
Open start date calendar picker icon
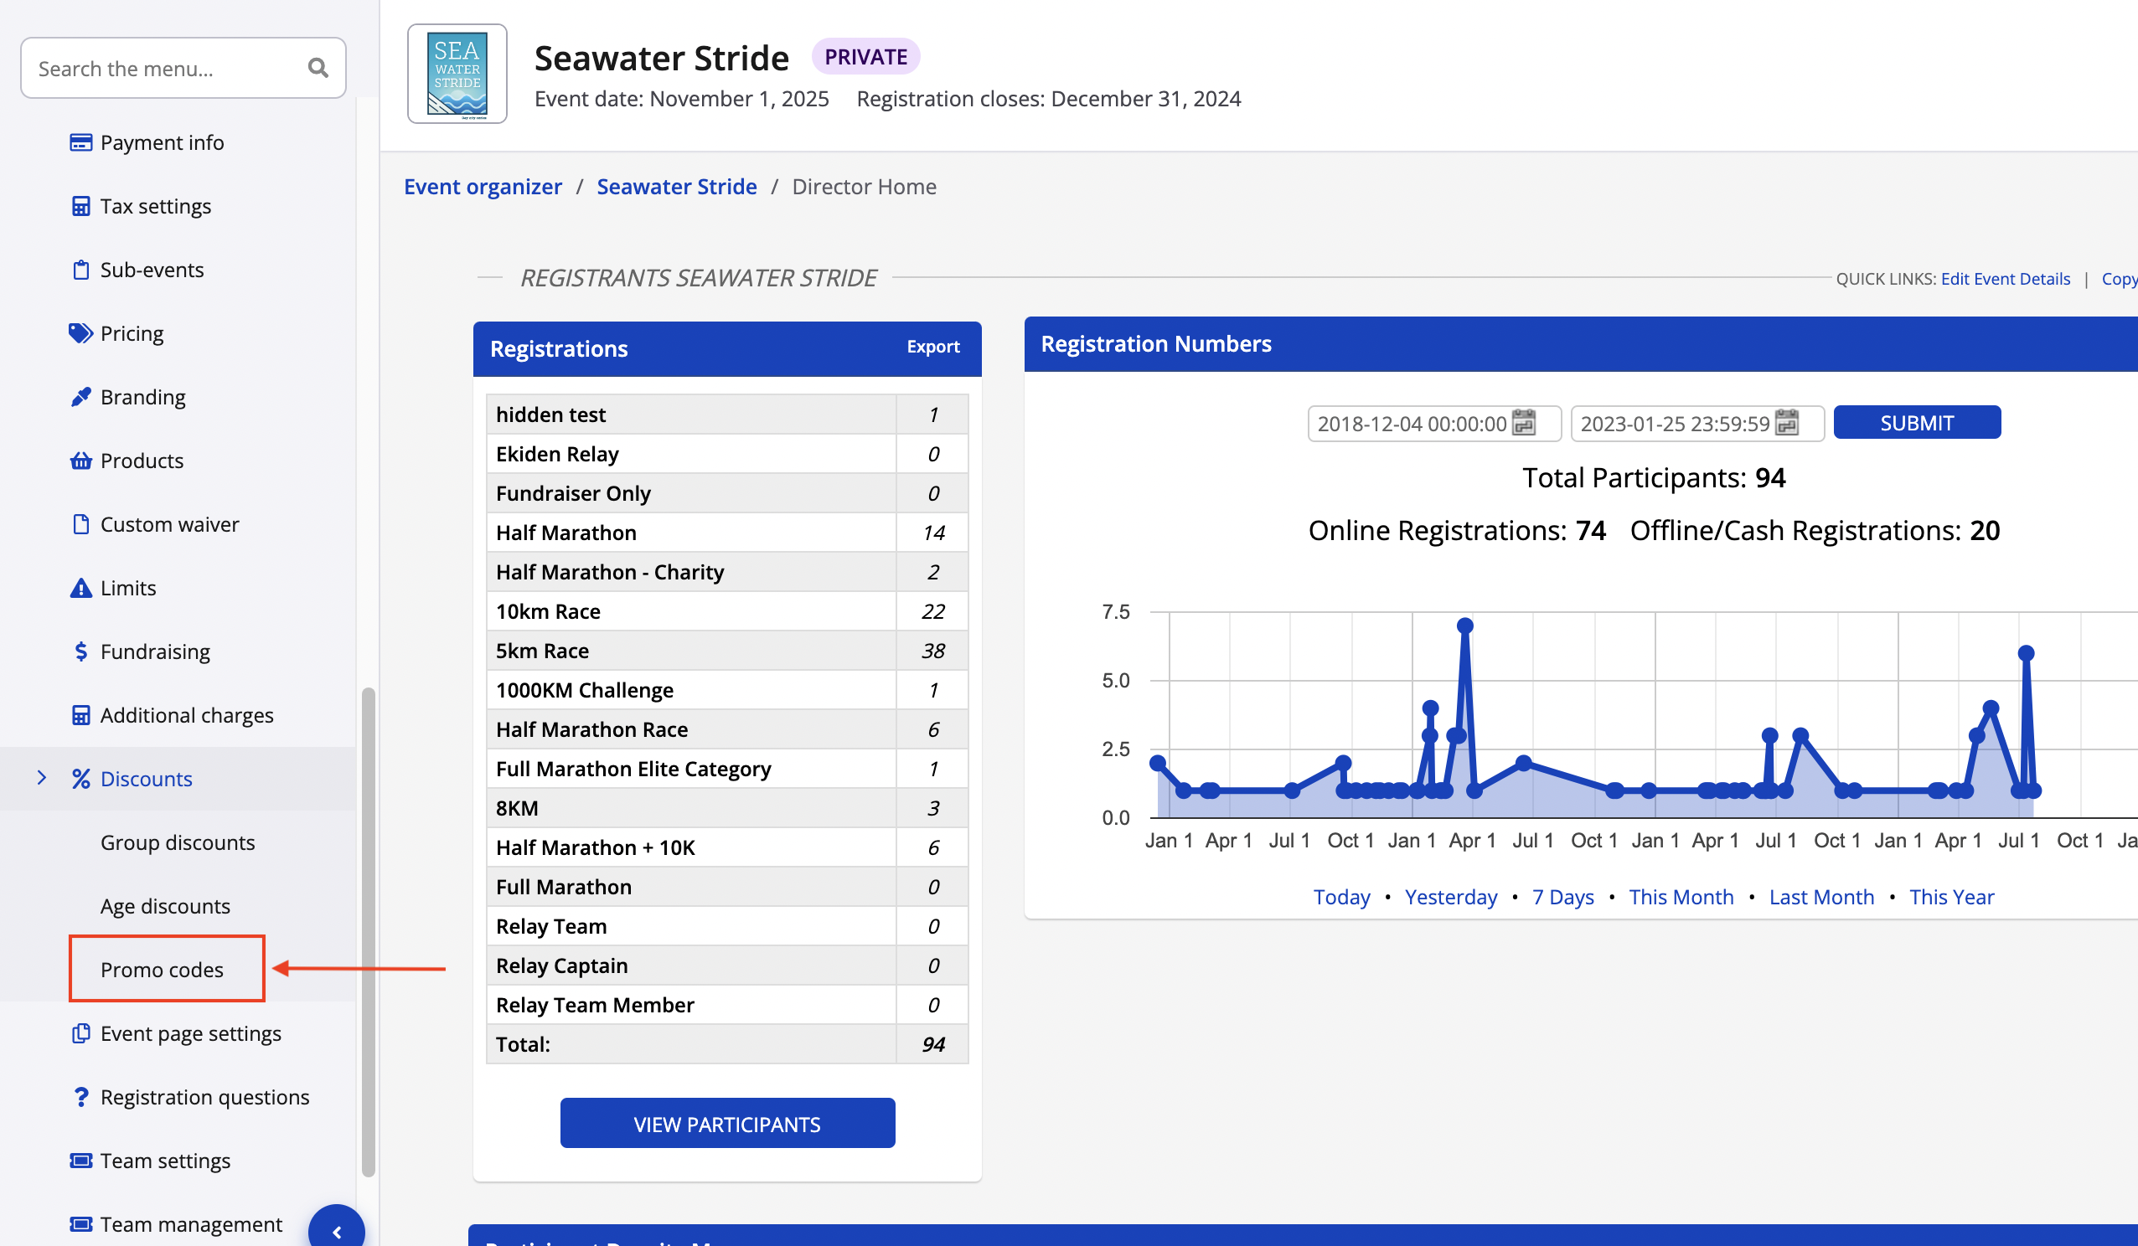coord(1524,422)
